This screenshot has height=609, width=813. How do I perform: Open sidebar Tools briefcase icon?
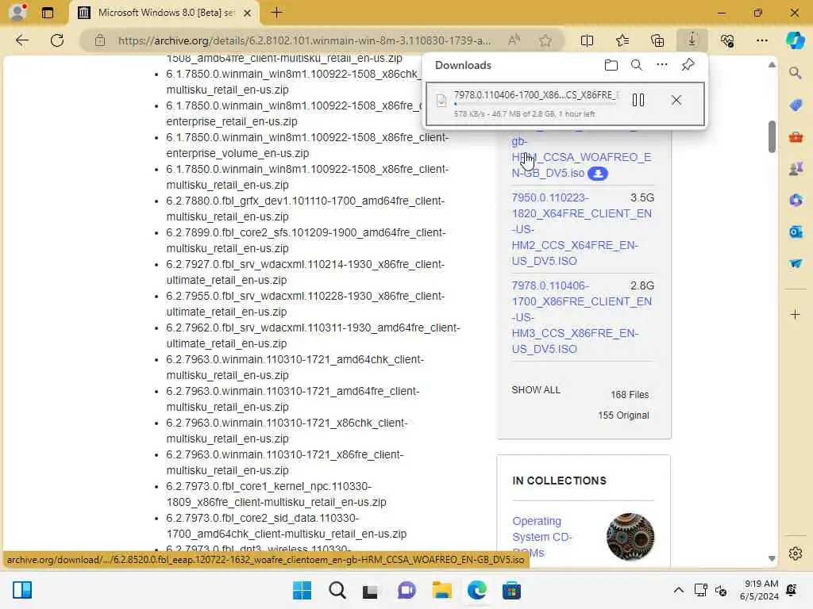tap(796, 137)
